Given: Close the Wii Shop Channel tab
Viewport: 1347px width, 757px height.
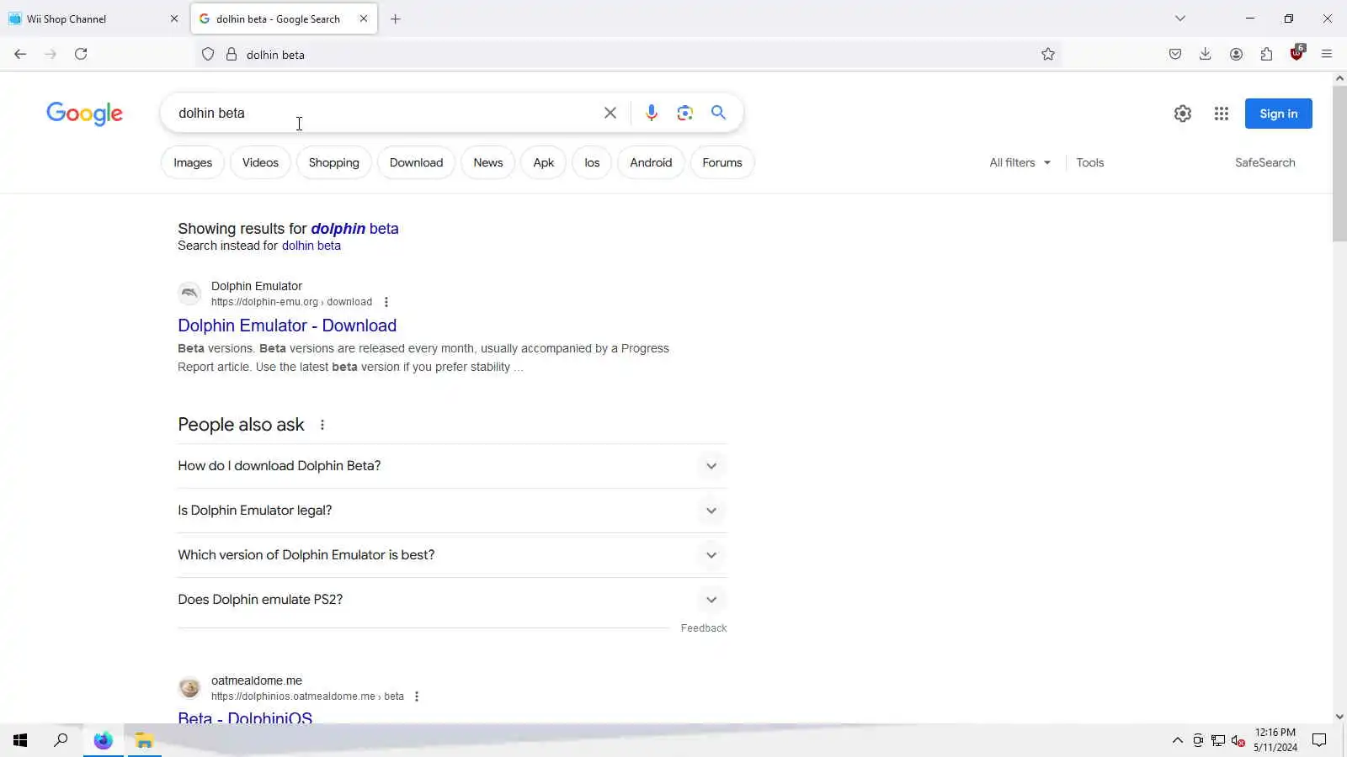Looking at the screenshot, I should point(174,19).
